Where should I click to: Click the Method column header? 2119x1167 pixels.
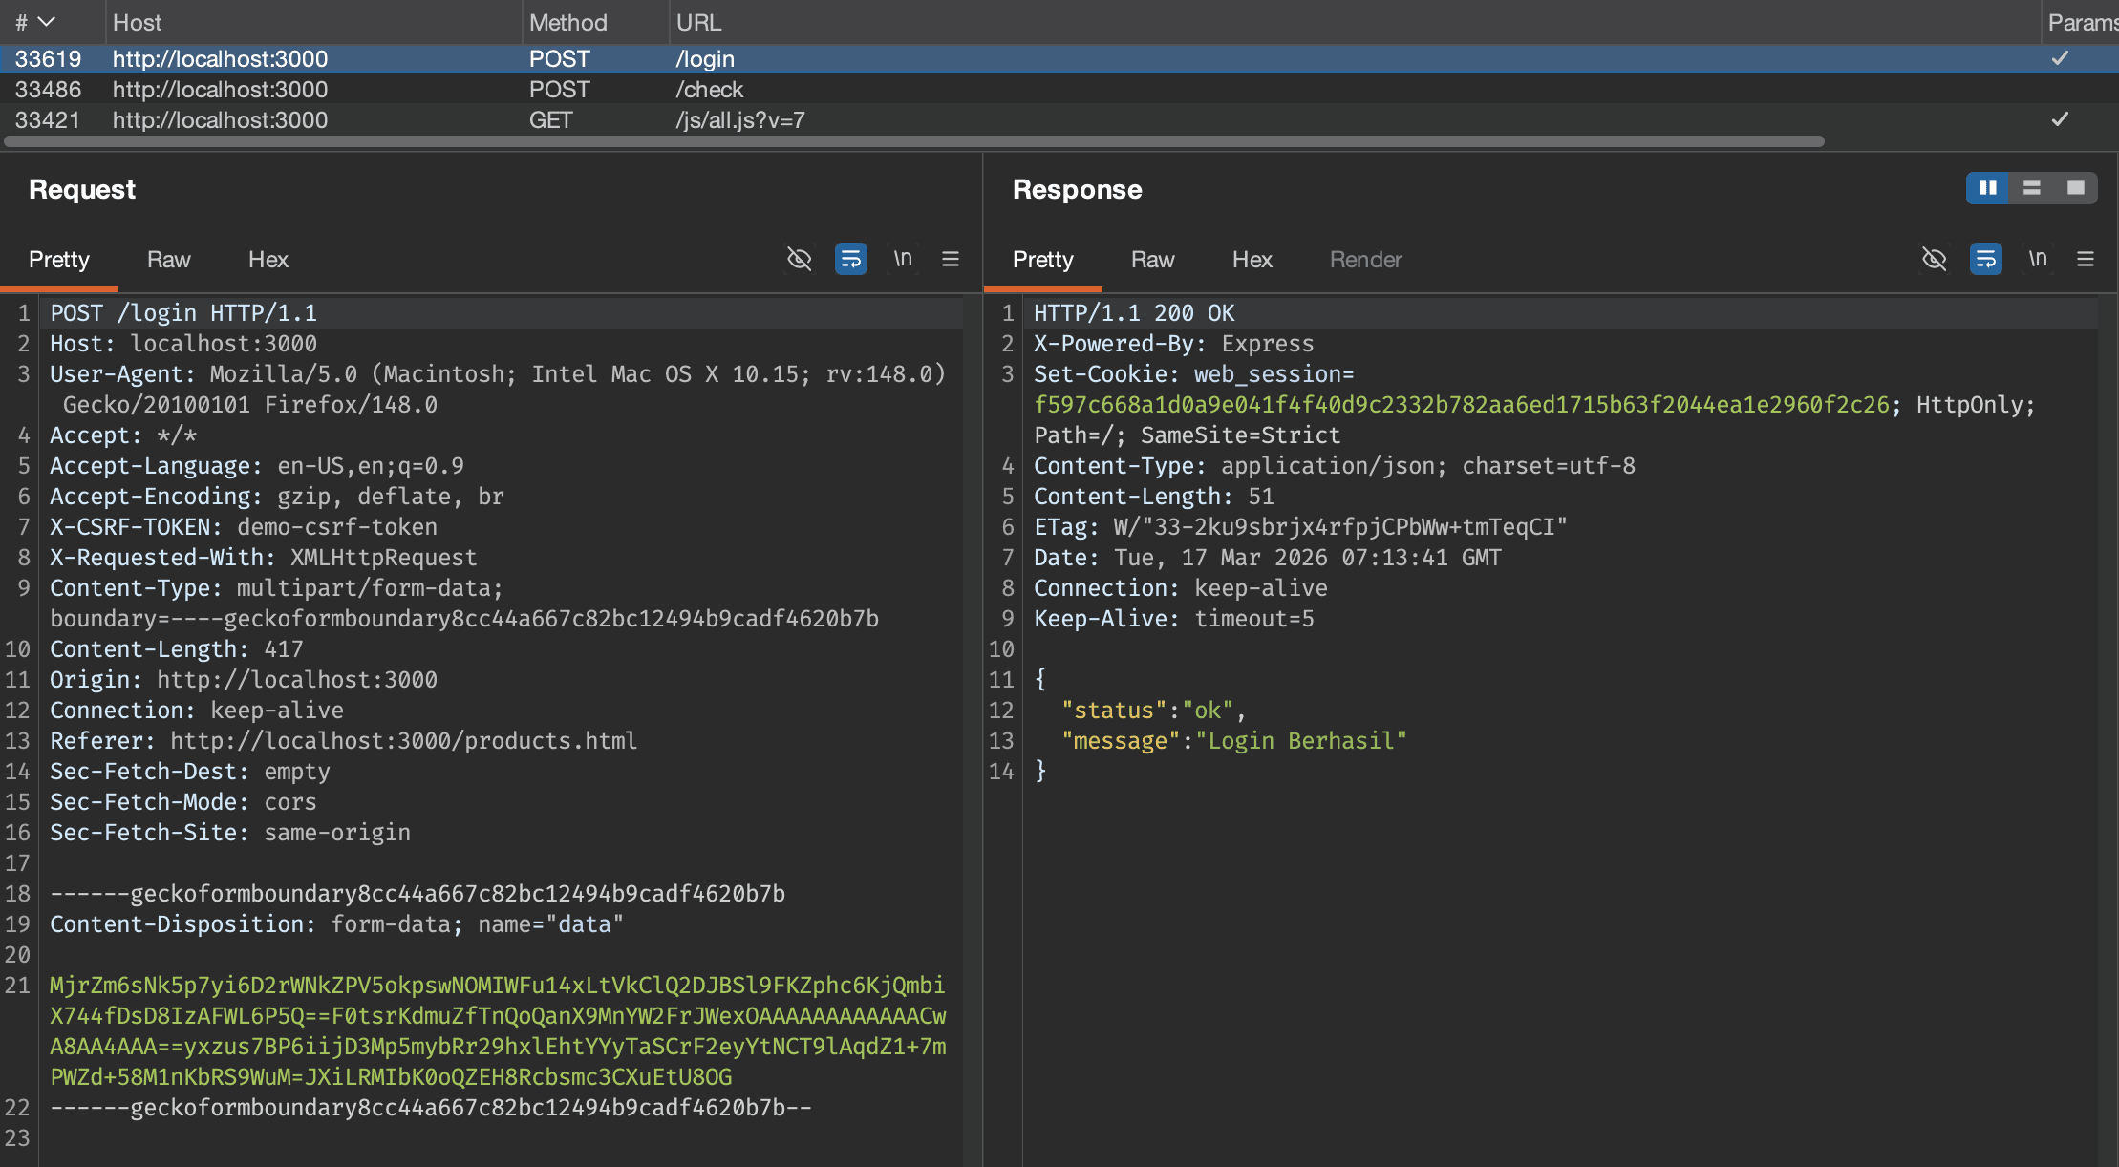[567, 22]
